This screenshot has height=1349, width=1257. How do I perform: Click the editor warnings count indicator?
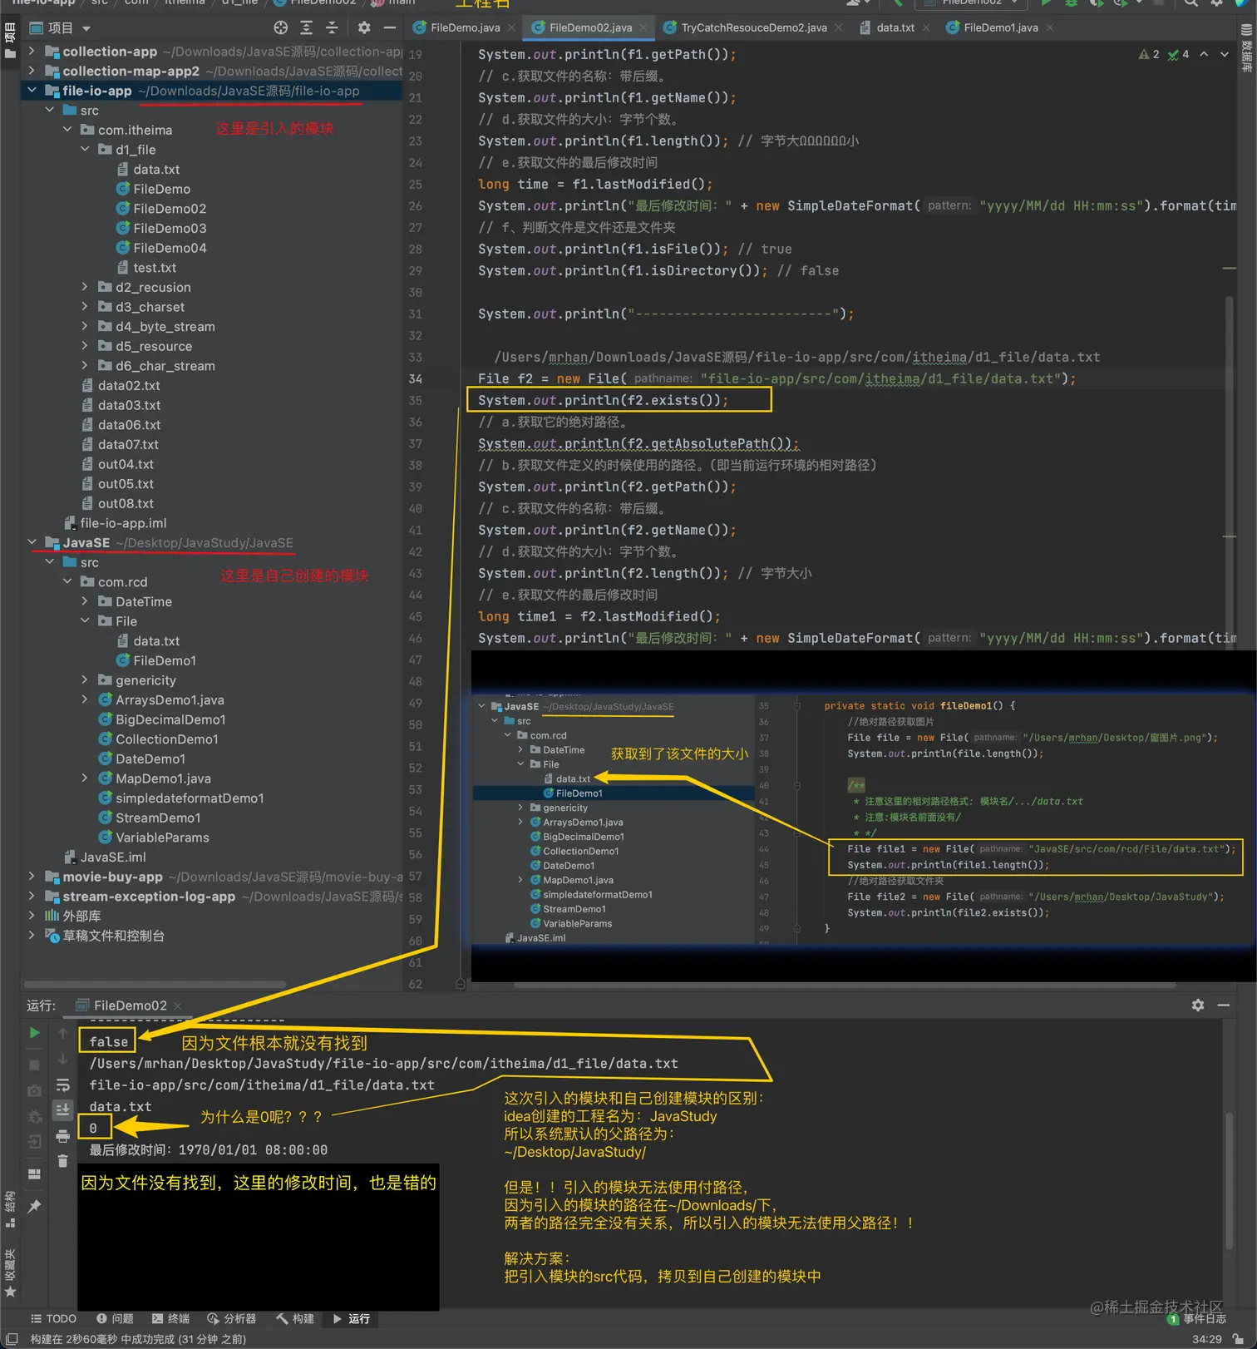(1149, 54)
